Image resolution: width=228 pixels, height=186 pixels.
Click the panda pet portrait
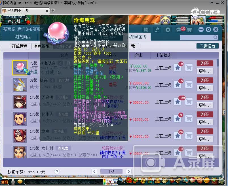coord(166,20)
